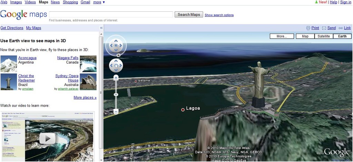This screenshot has width=353, height=162.
Task: Open the Link hyperlink for this map
Action: coord(347,28)
